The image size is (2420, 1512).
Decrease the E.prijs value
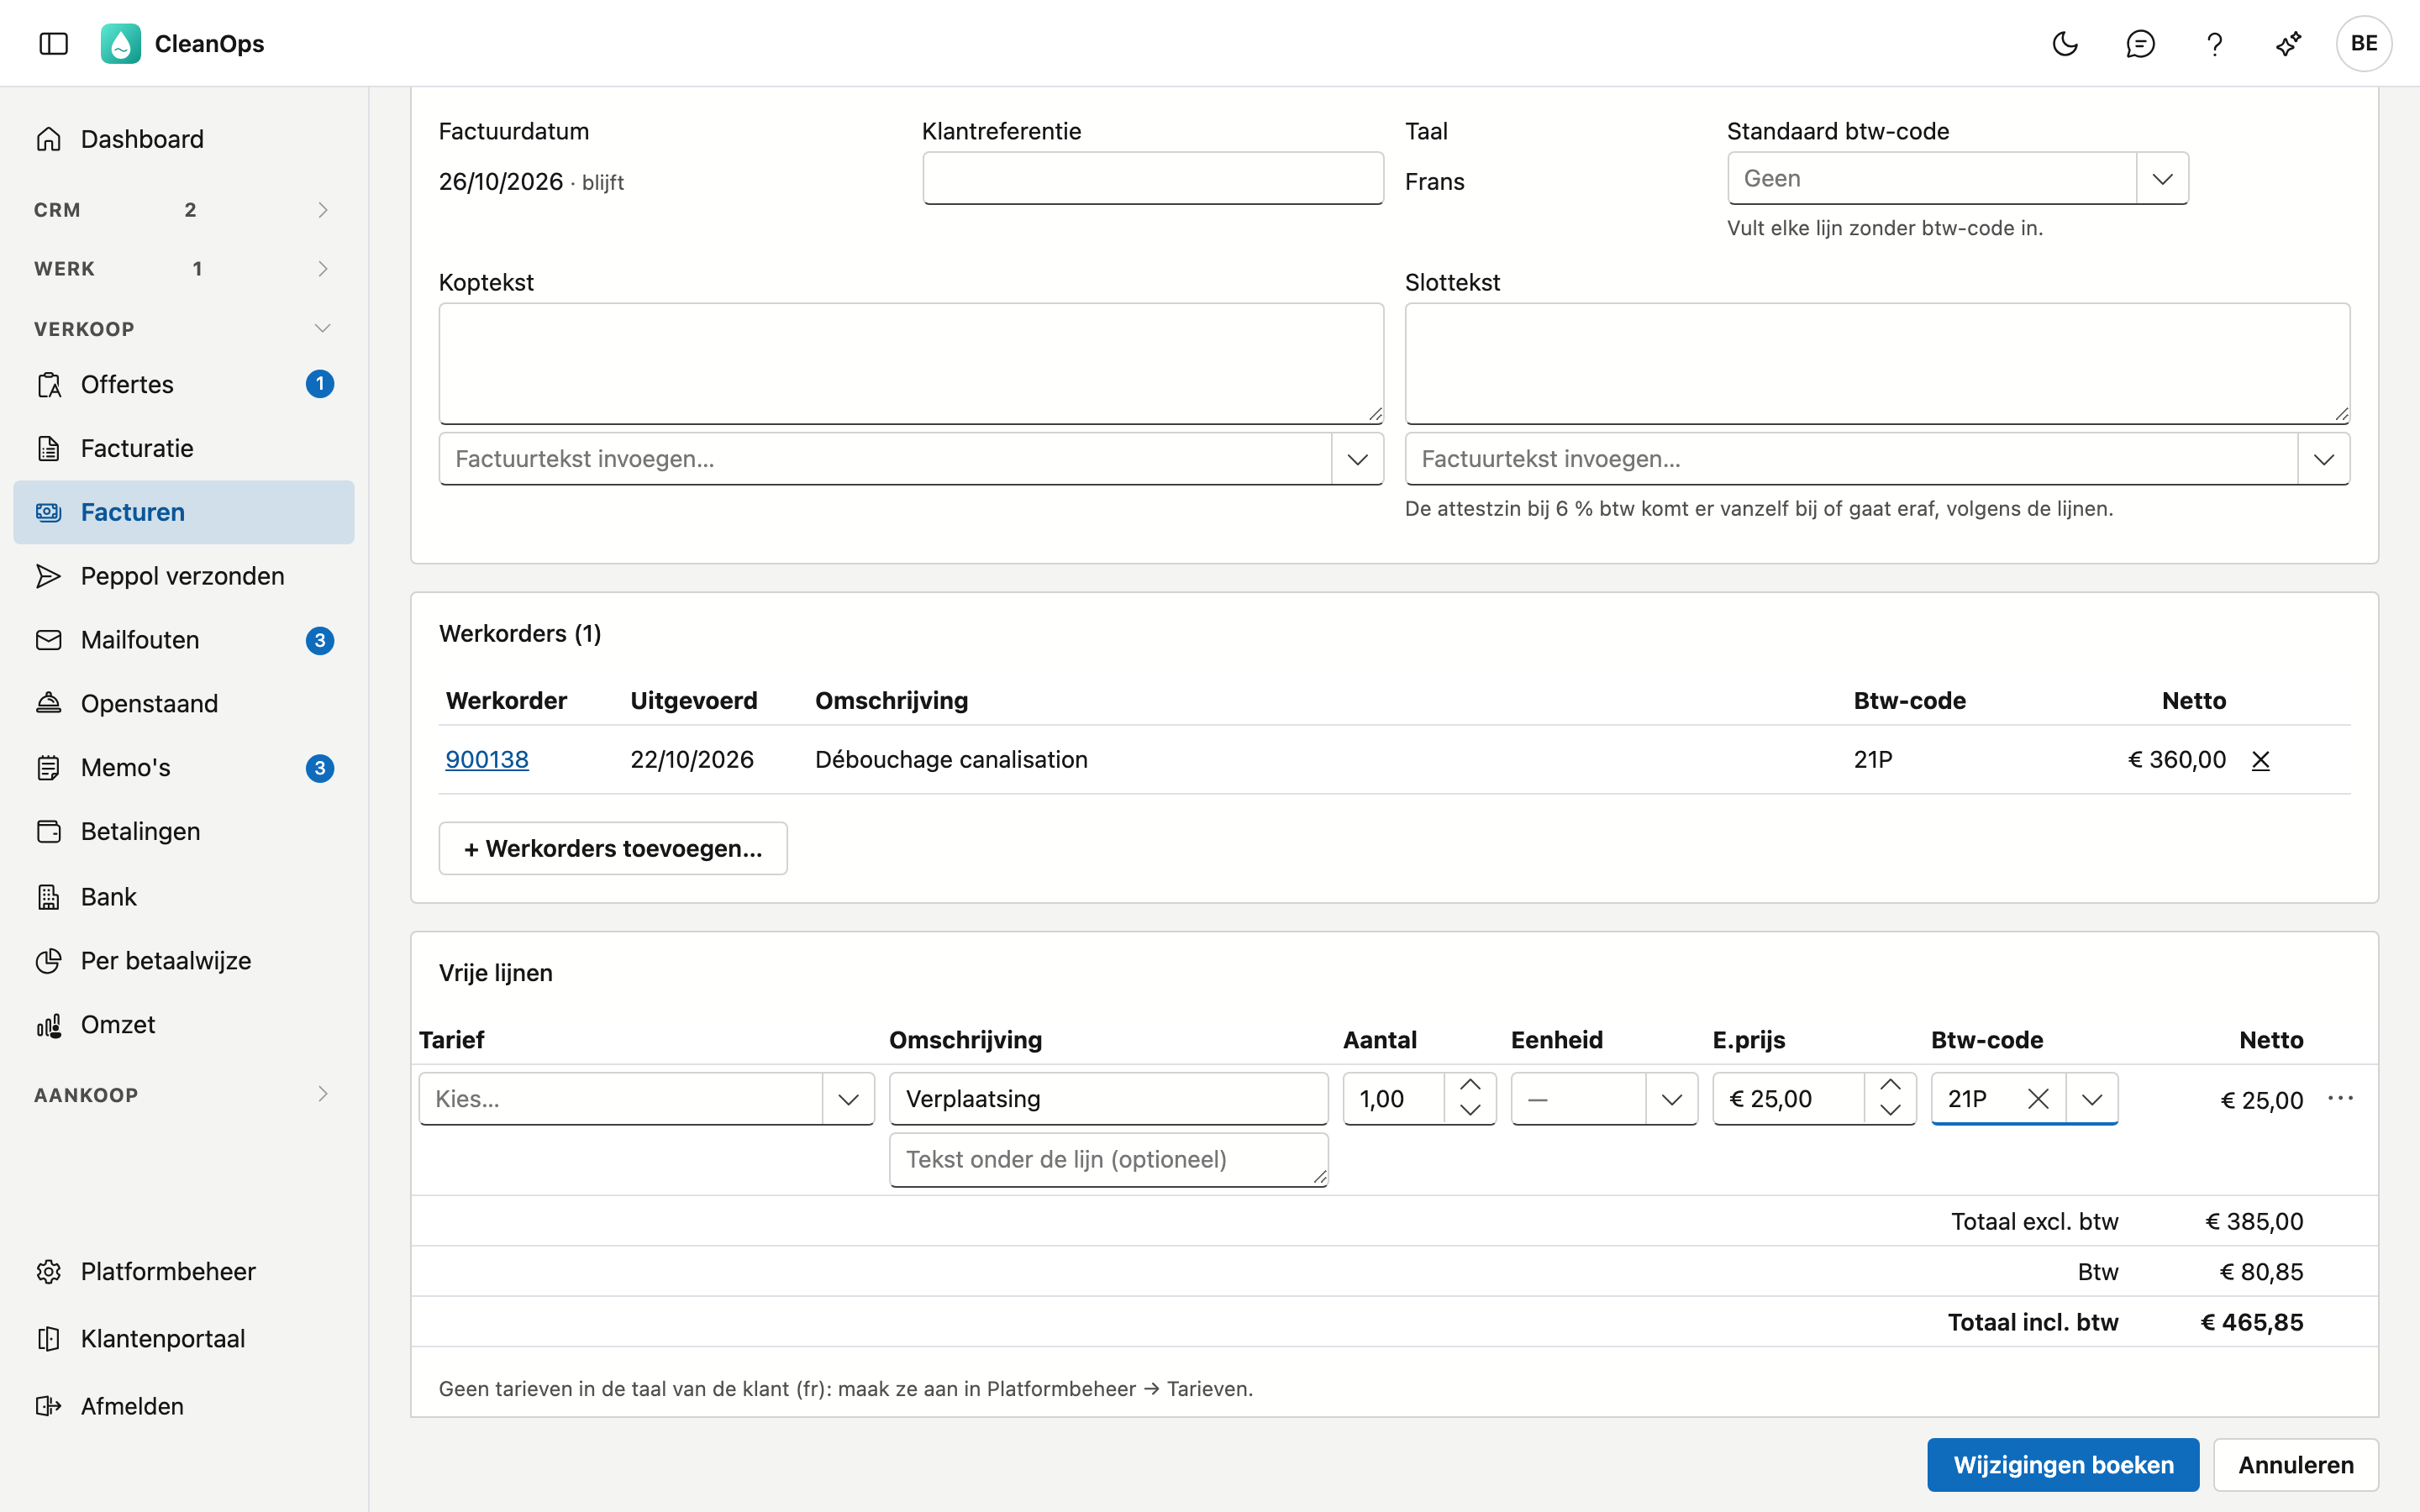1890,1110
